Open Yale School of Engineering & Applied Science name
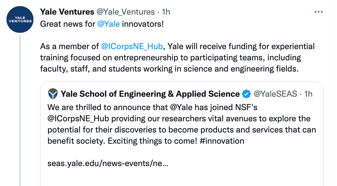Viewport: 337px width, 186px height. pyautogui.click(x=150, y=94)
